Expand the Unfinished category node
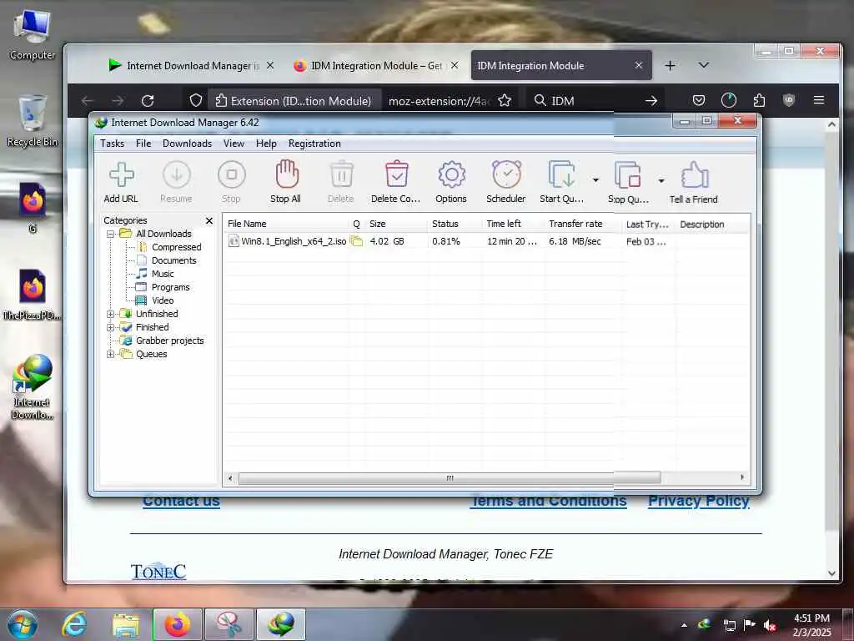The height and width of the screenshot is (641, 854). tap(111, 314)
